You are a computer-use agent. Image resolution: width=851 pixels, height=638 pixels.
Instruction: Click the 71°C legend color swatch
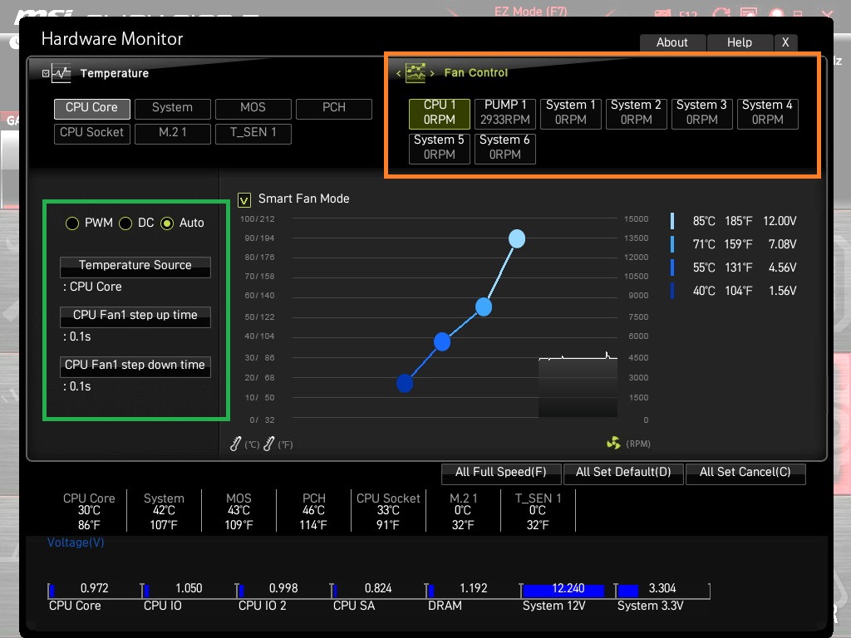click(x=672, y=244)
